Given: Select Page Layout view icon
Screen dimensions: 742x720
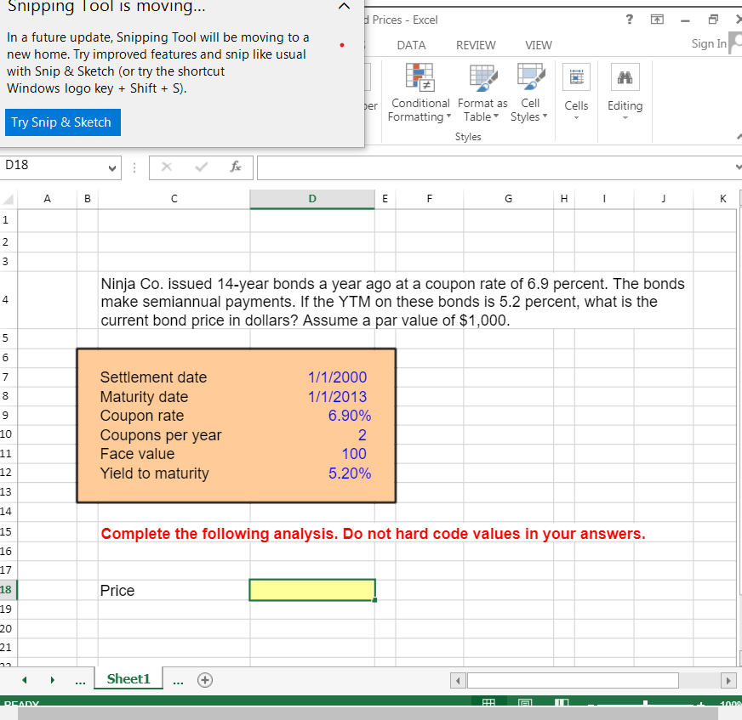Looking at the screenshot, I should pyautogui.click(x=524, y=702).
